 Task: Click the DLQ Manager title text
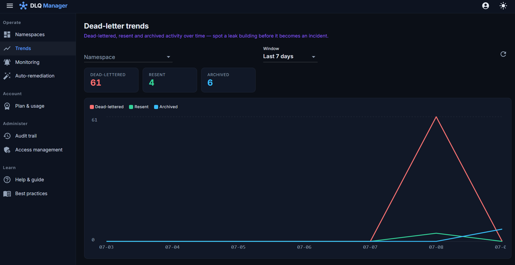(49, 6)
